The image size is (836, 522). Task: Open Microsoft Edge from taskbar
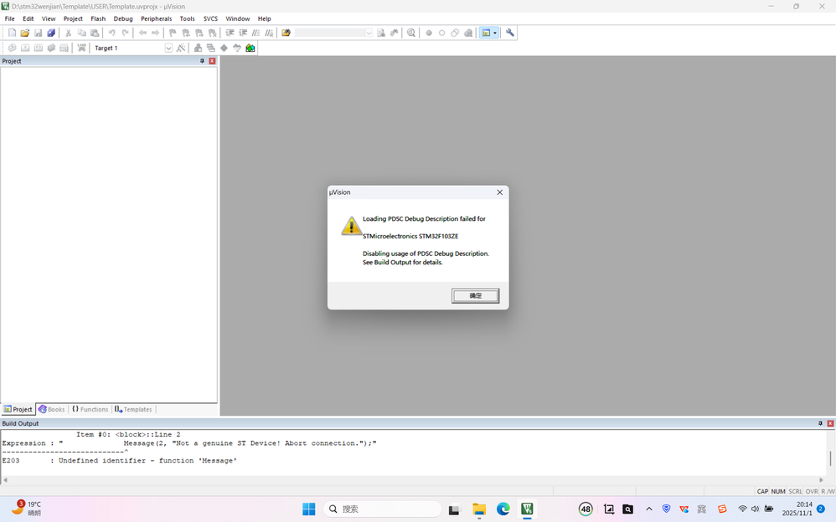(x=503, y=509)
